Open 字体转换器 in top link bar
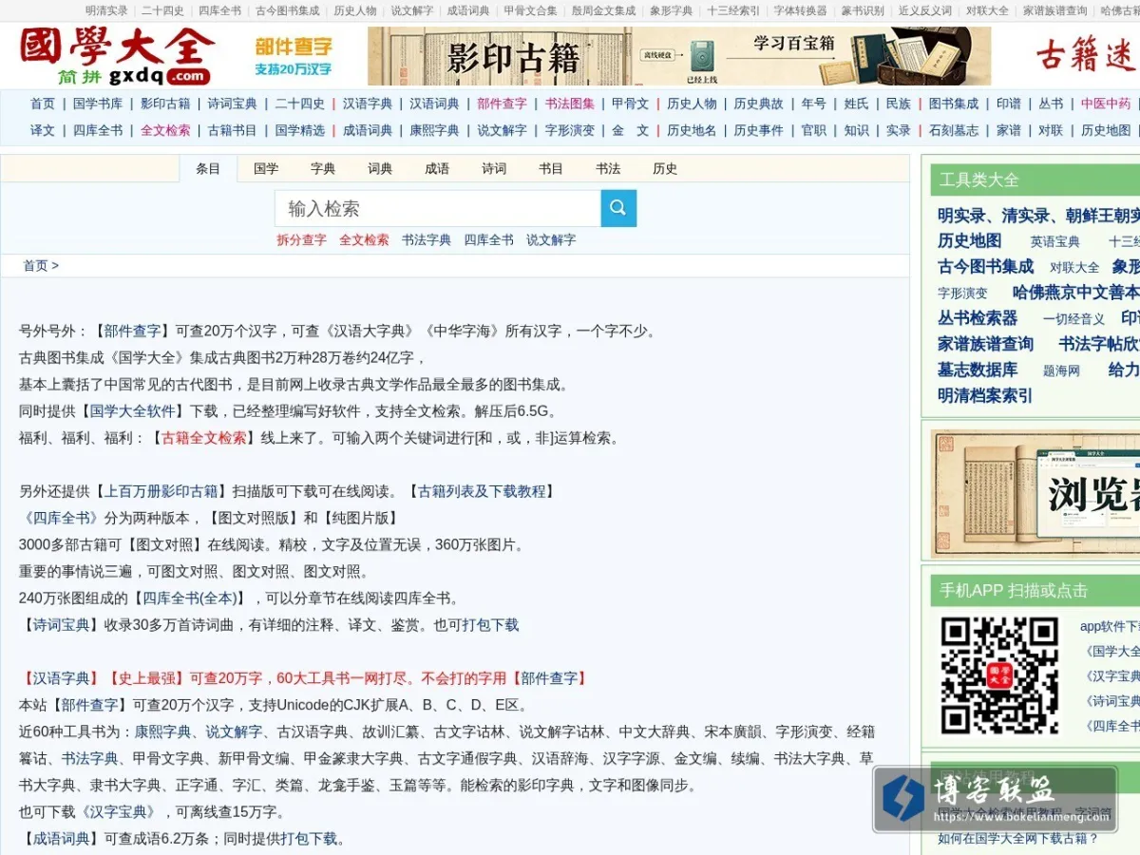 pyautogui.click(x=800, y=10)
